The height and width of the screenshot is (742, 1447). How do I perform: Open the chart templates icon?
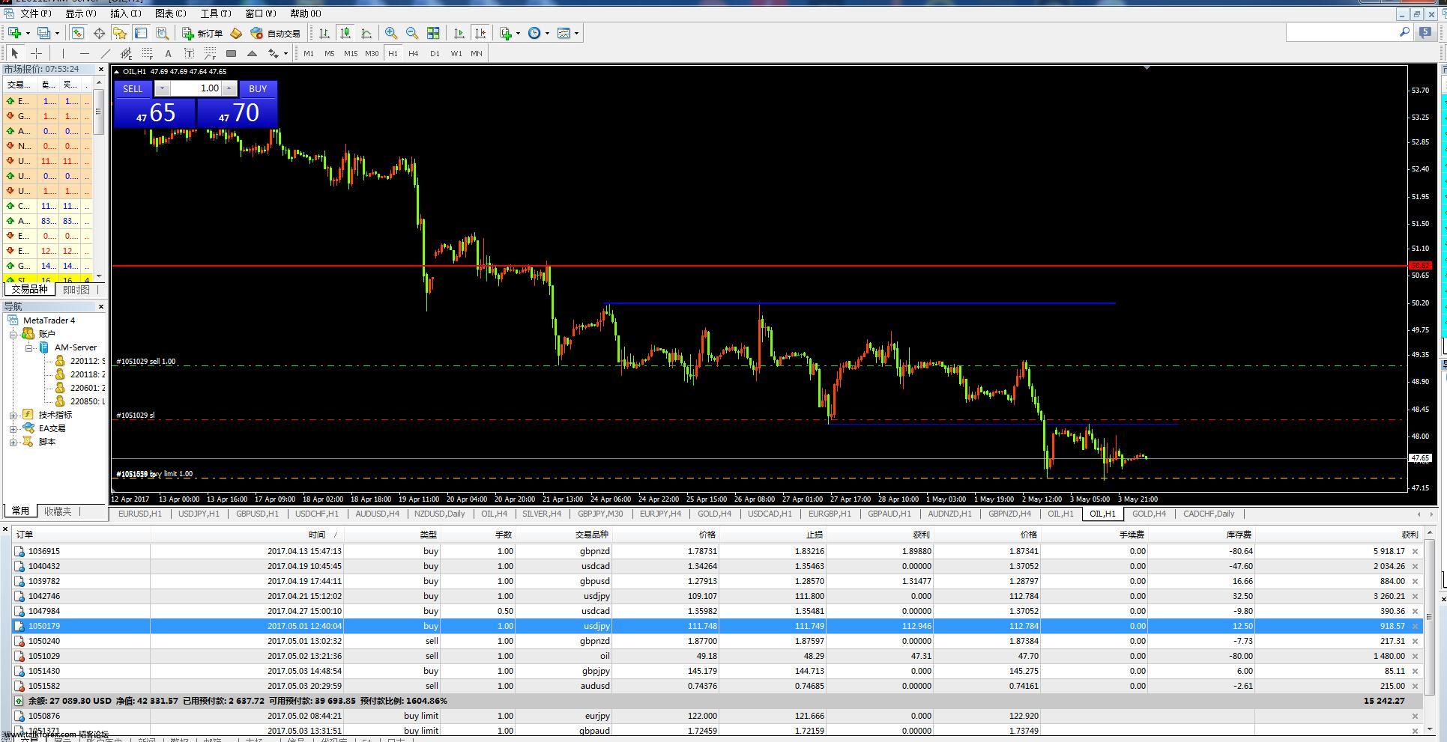click(564, 33)
